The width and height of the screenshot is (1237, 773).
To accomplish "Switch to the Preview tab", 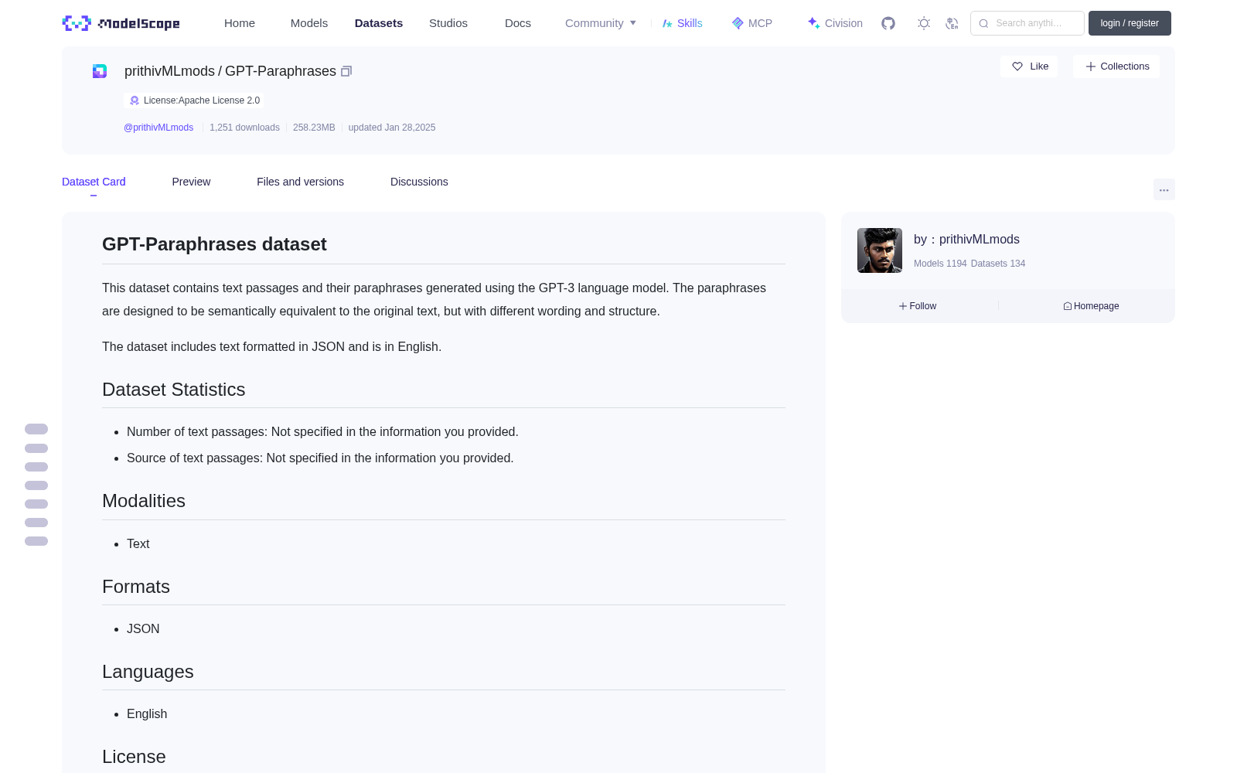I will pyautogui.click(x=191, y=182).
